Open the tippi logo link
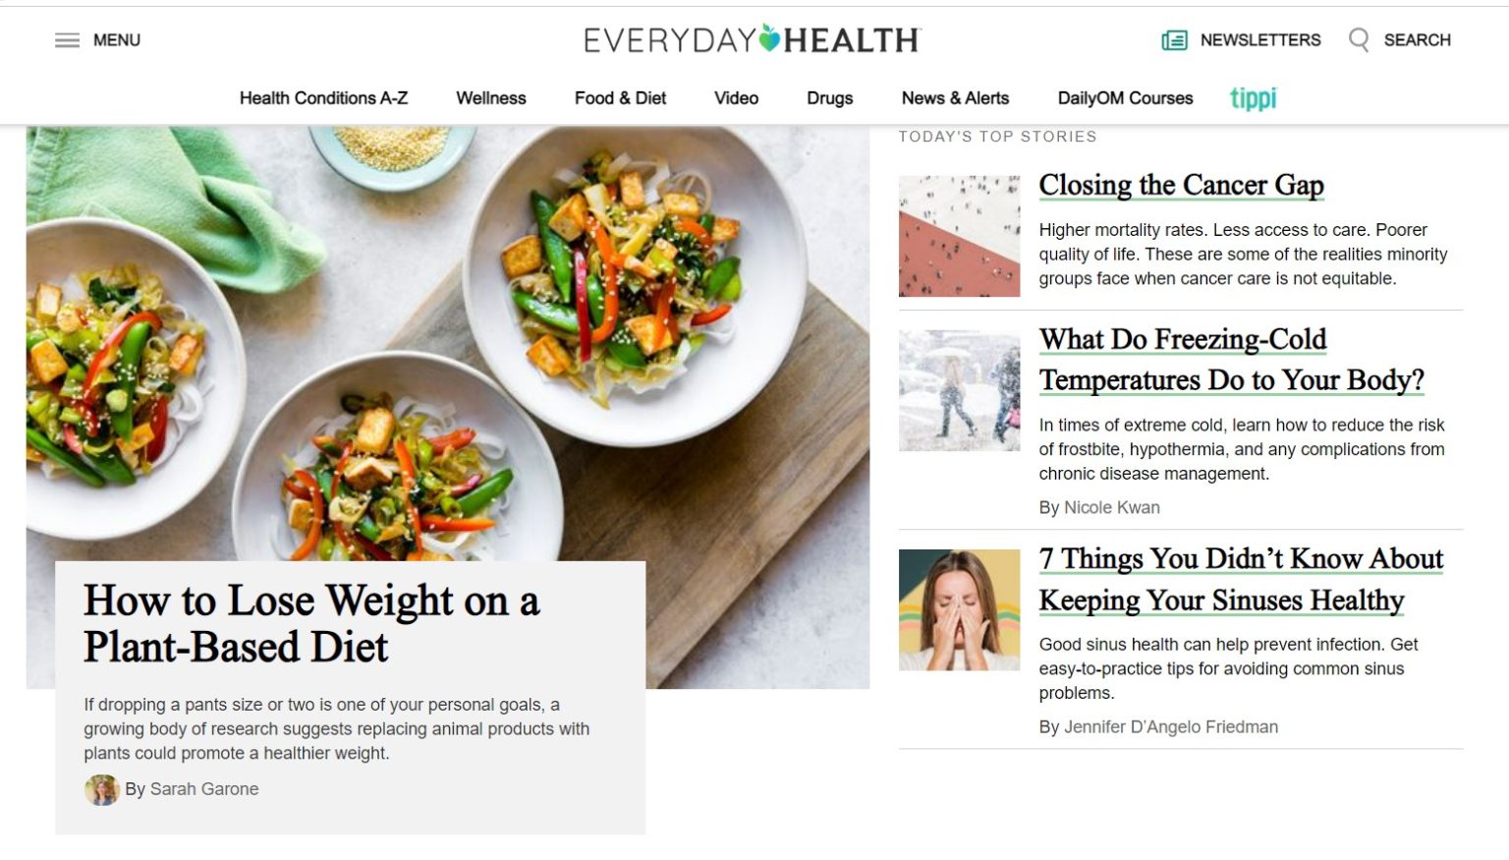This screenshot has height=860, width=1509. pyautogui.click(x=1254, y=98)
